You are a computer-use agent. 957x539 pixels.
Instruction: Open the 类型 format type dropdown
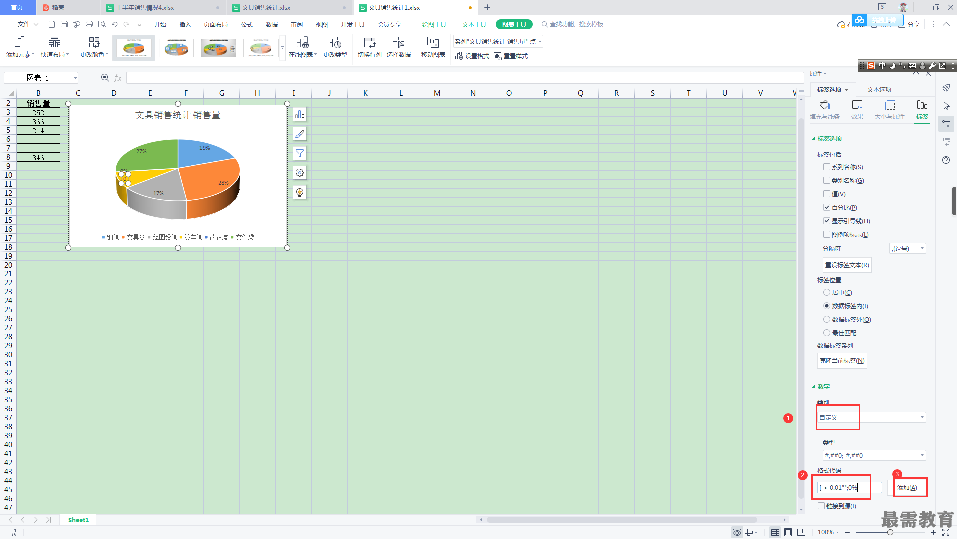(x=874, y=455)
